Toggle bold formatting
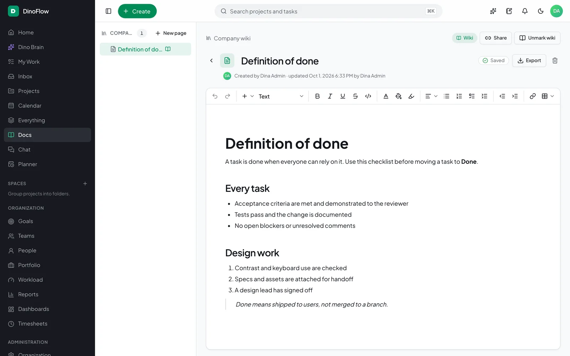This screenshot has width=570, height=356. (317, 96)
